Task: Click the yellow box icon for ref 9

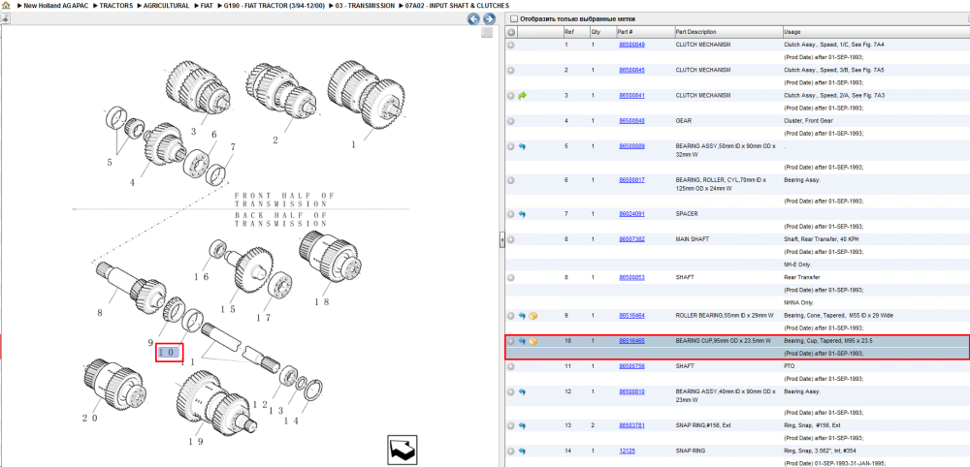Action: [533, 316]
